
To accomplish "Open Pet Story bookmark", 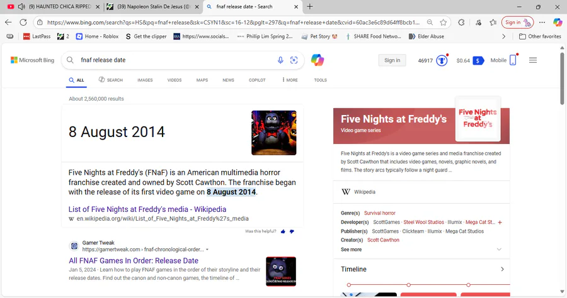I will pyautogui.click(x=319, y=36).
